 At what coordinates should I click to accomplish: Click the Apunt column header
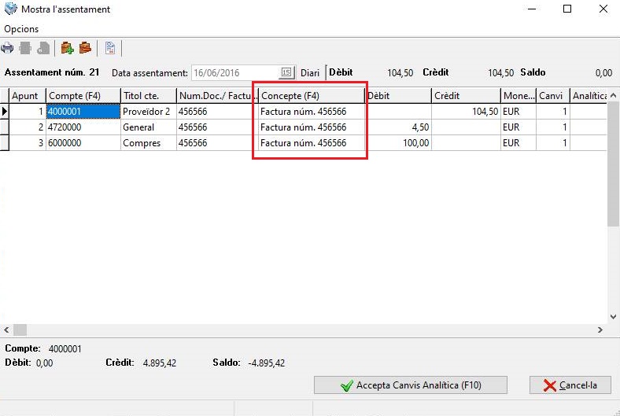point(27,96)
